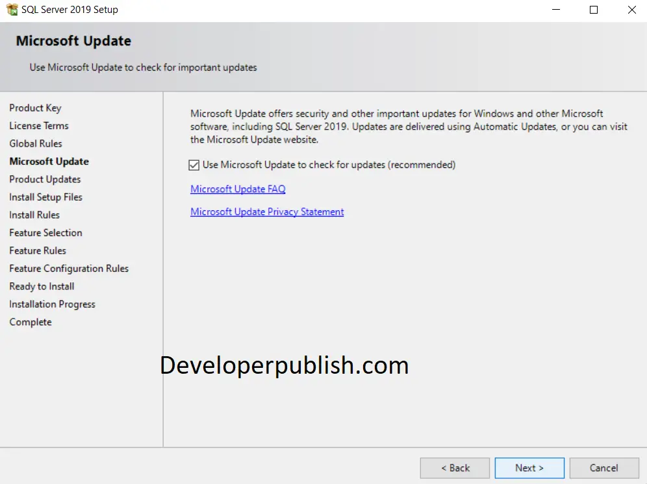Select Feature Rules step in sidebar
This screenshot has height=484, width=647.
[x=38, y=250]
